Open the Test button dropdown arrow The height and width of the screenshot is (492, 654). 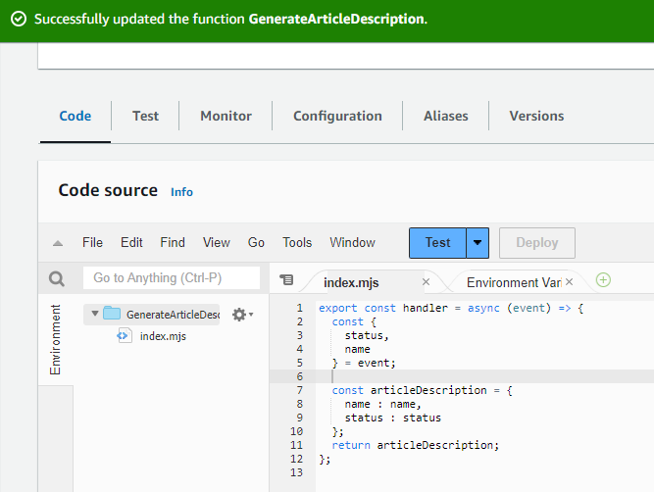(478, 243)
